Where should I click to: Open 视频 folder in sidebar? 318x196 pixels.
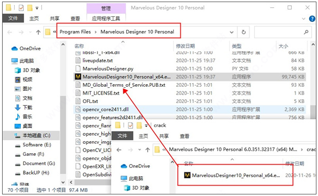point(24,79)
